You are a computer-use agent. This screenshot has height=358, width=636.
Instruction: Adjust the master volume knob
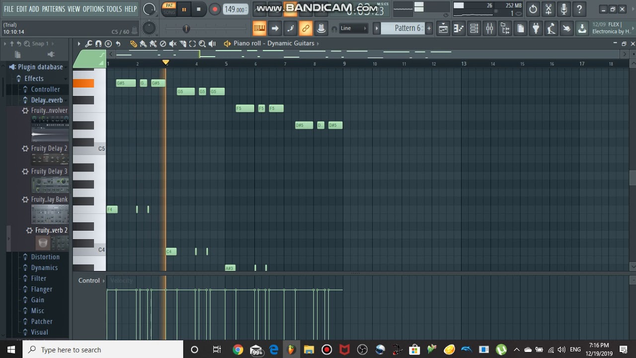(x=149, y=9)
